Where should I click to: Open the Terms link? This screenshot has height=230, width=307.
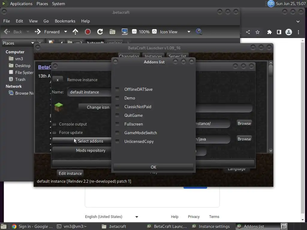click(x=214, y=217)
